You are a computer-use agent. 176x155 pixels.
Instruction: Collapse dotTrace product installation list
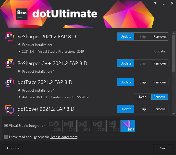click(19, 90)
